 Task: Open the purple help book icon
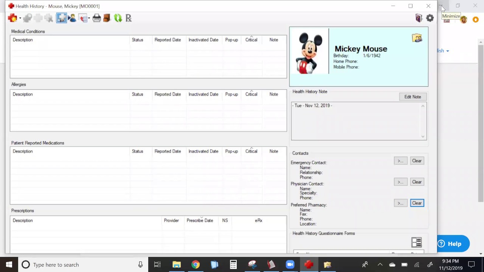[x=419, y=18]
